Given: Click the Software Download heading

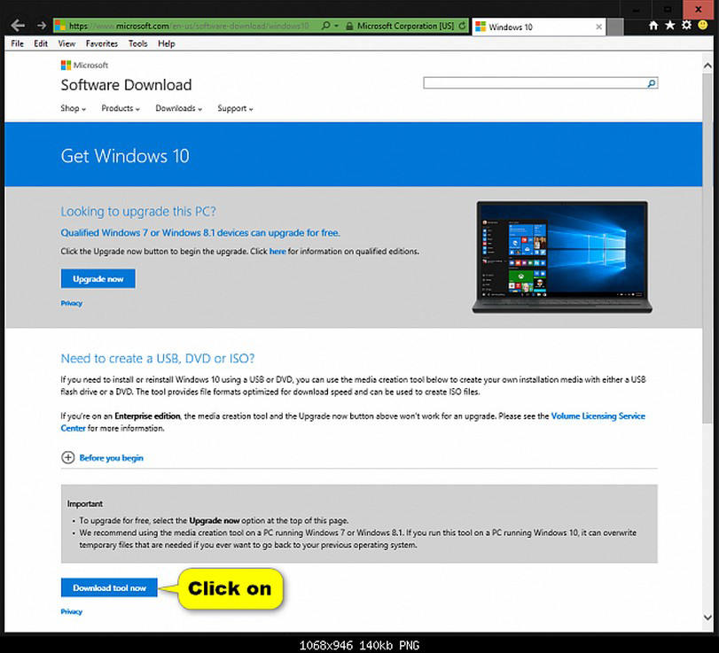Looking at the screenshot, I should 126,85.
